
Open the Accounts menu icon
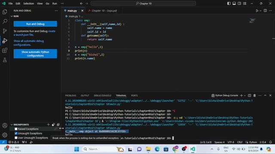click(5, 125)
